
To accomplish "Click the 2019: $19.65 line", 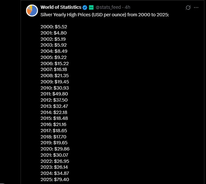I will pos(55,143).
